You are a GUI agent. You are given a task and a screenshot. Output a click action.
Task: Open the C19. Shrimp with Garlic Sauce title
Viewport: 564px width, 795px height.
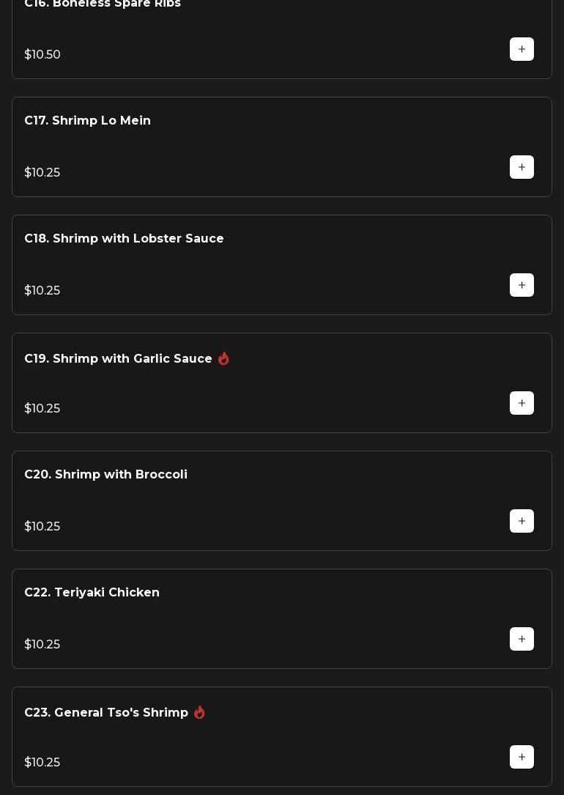tap(118, 359)
